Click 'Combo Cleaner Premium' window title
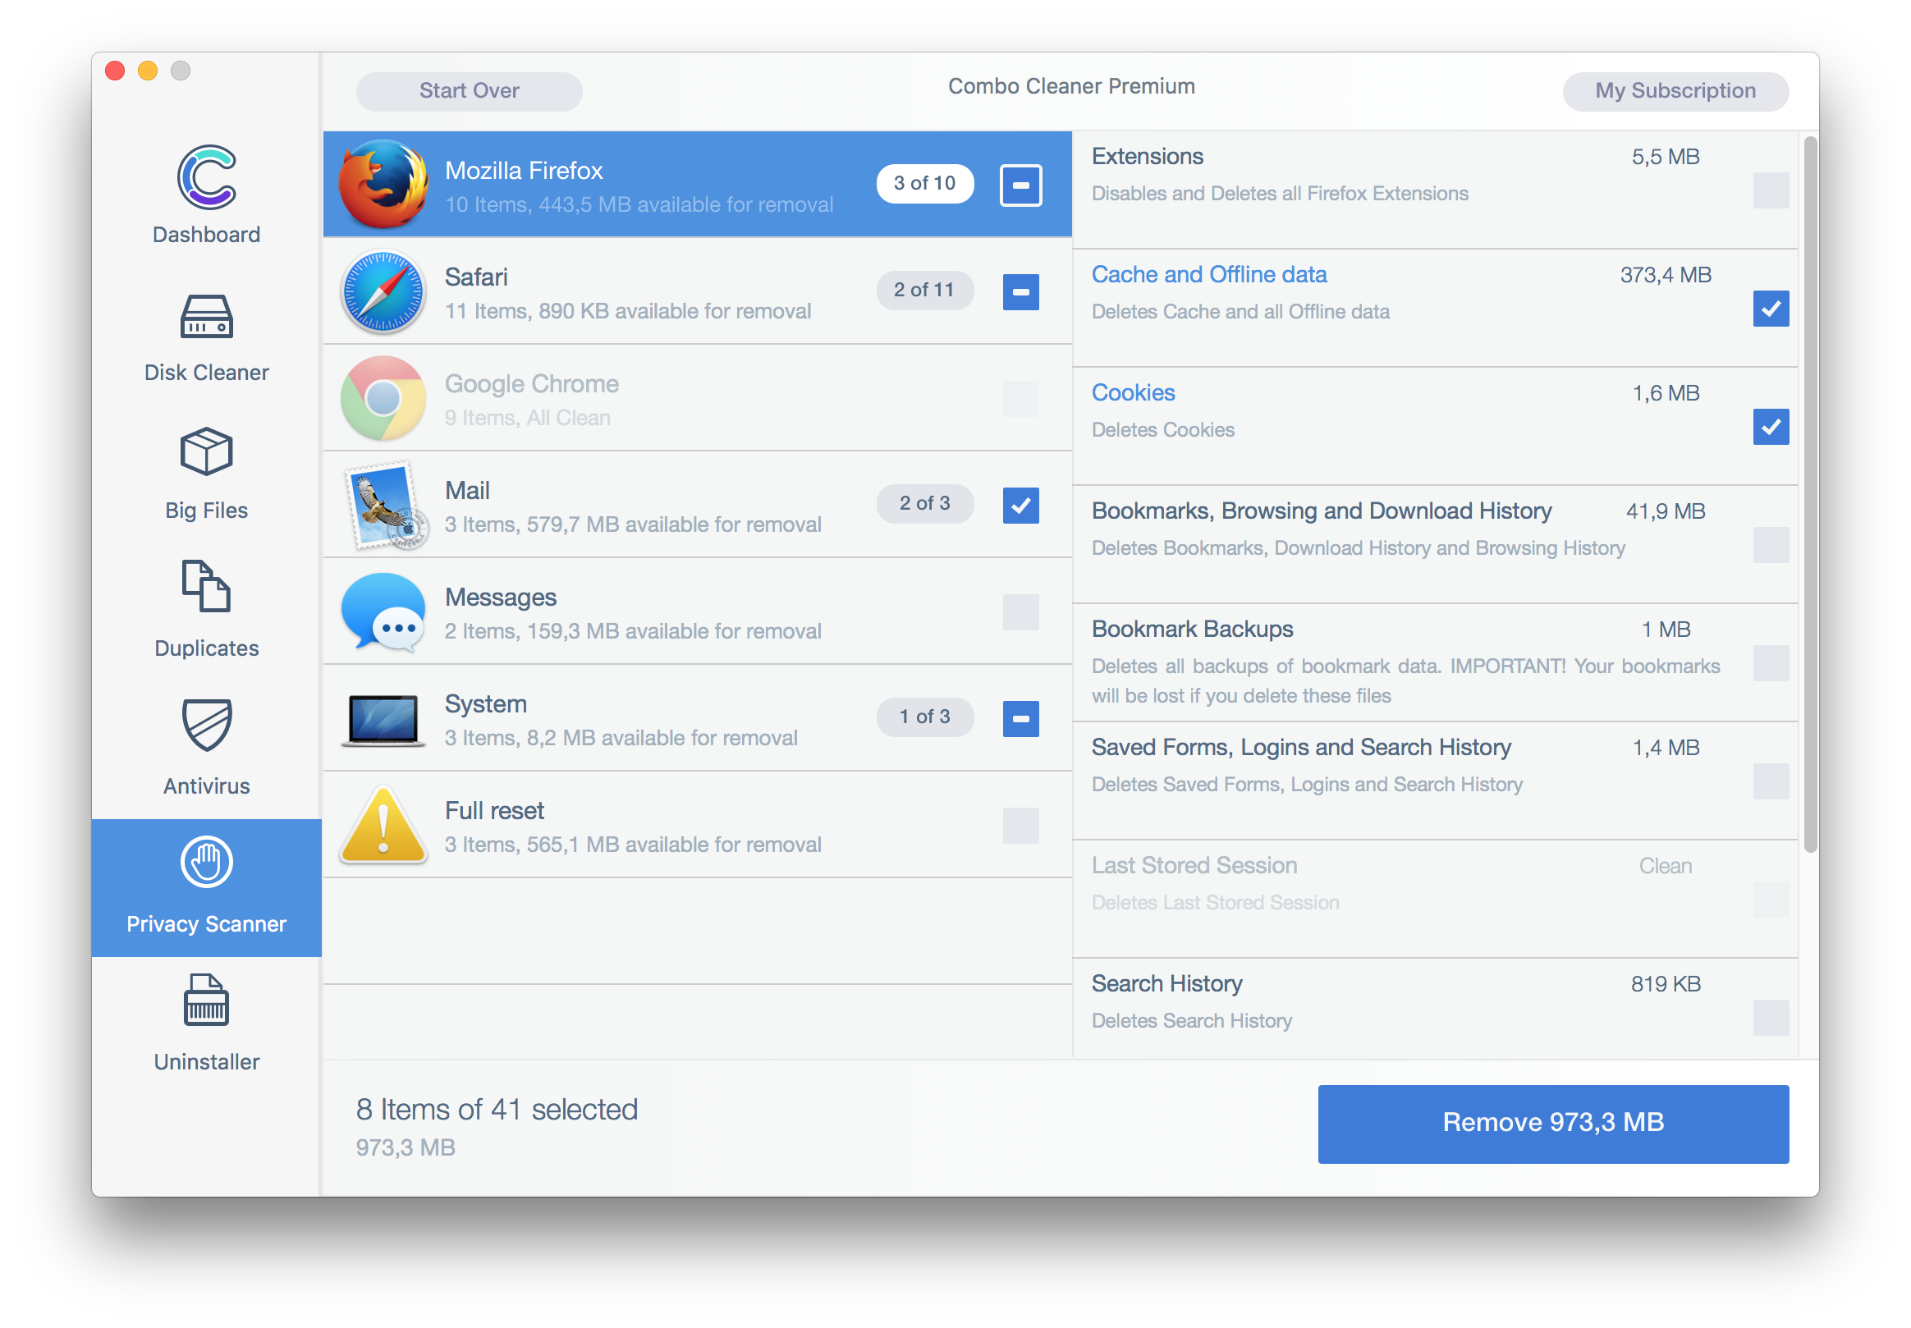Image resolution: width=1911 pixels, height=1328 pixels. point(1071,85)
